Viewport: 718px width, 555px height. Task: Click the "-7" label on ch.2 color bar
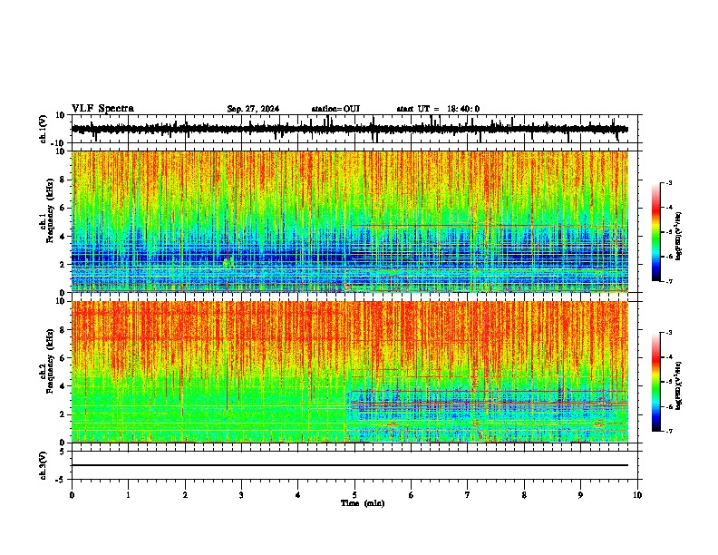click(669, 431)
